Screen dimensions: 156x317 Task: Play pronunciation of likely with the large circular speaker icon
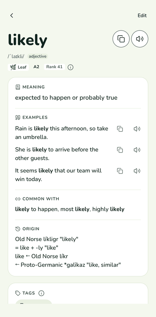(x=140, y=39)
